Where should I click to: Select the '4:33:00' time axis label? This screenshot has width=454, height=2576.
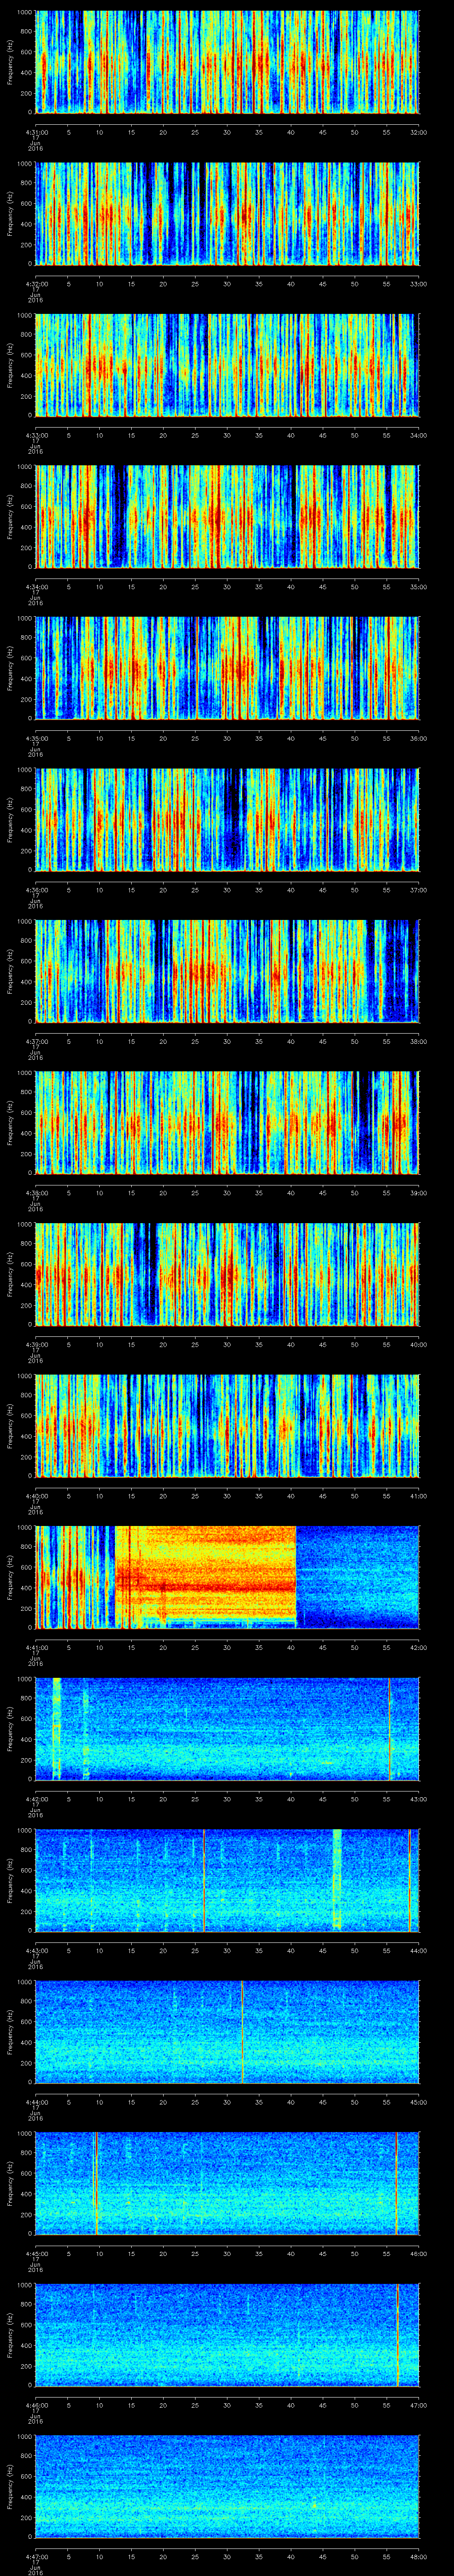pos(36,435)
